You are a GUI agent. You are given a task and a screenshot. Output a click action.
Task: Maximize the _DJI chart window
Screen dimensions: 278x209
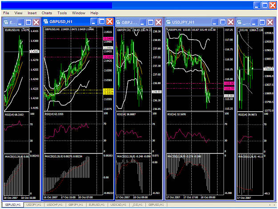262,22
